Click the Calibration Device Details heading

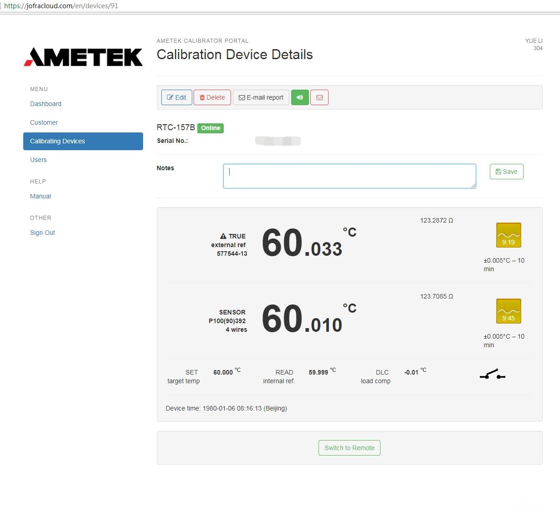pos(235,55)
